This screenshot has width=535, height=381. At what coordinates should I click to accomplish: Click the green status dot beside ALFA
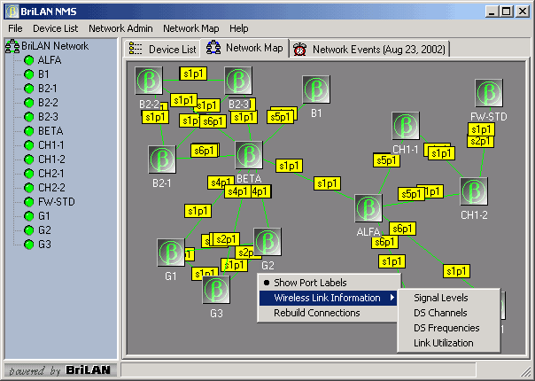(x=29, y=60)
